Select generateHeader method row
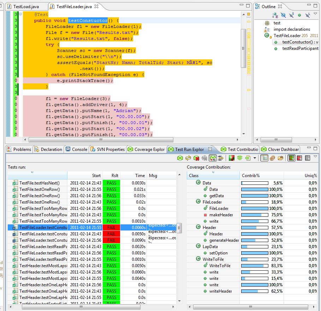Viewport: 321px width, 311px height. 252,240
